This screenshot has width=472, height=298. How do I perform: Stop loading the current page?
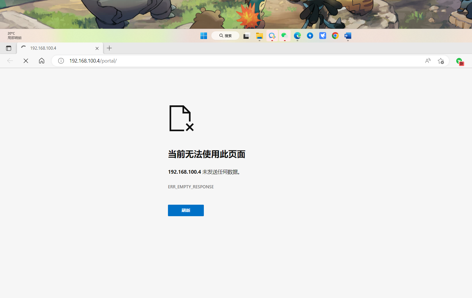26,61
